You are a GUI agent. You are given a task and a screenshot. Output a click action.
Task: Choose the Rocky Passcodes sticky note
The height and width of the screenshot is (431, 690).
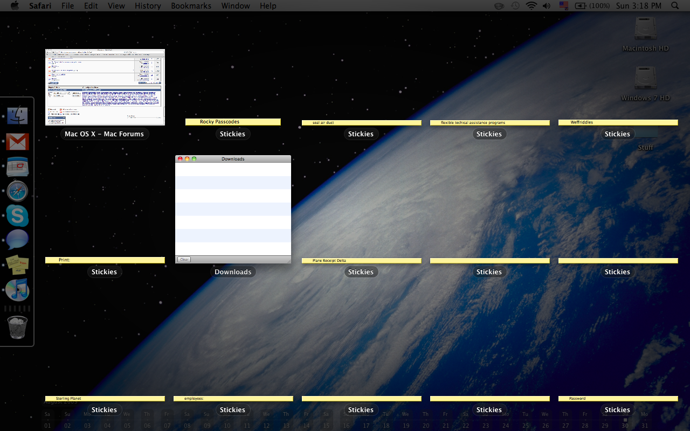[233, 122]
